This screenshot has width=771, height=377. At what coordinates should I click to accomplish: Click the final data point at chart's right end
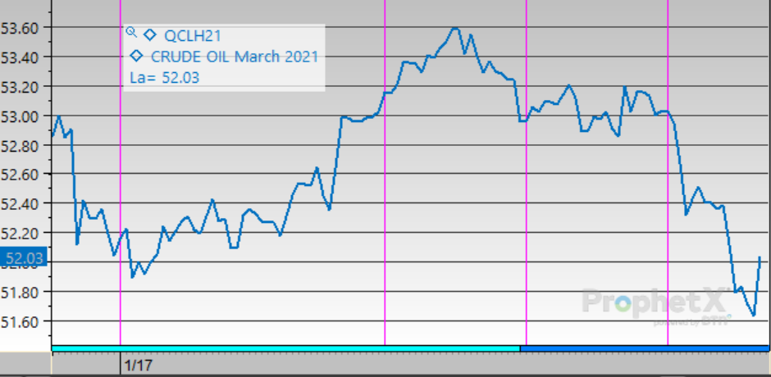point(760,257)
